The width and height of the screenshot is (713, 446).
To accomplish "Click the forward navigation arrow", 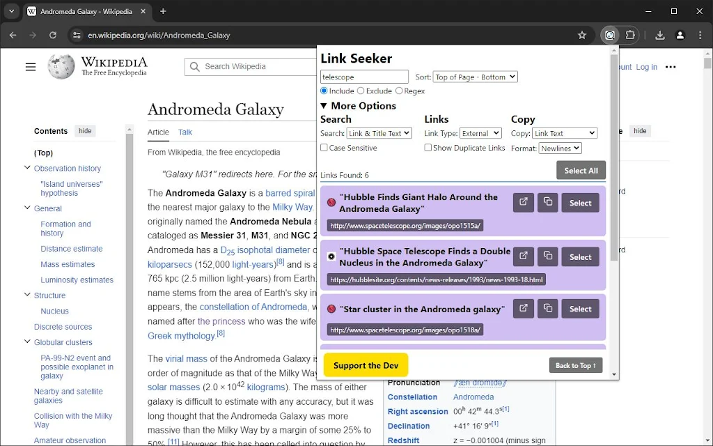I will pos(33,35).
